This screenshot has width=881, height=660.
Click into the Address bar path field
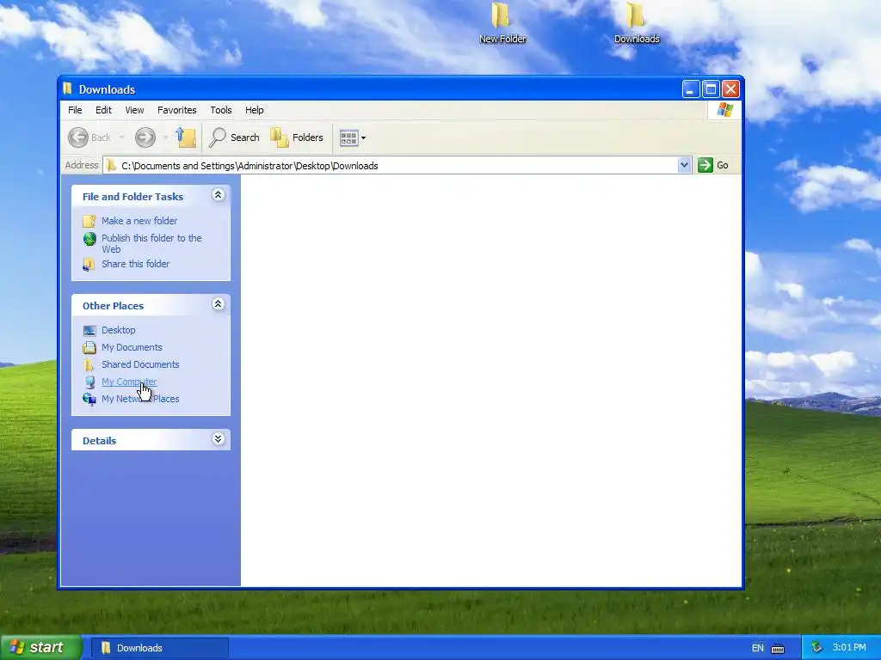391,166
